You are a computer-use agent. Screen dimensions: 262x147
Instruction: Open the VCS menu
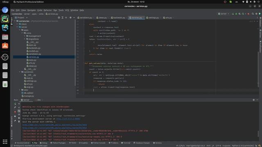pos(67,10)
